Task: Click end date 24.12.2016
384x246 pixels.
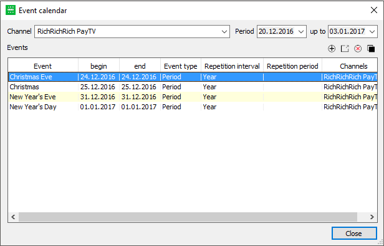Action: click(x=139, y=77)
